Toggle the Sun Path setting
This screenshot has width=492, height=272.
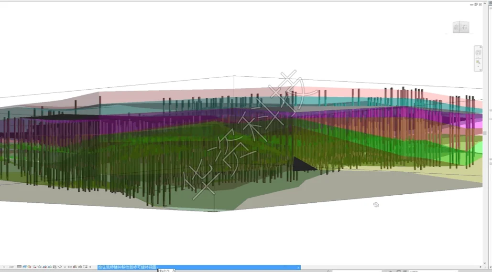30,267
